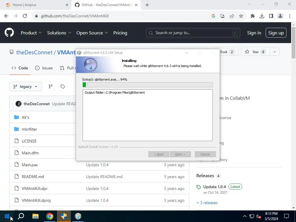The height and width of the screenshot is (222, 296).
Task: Click UAC shield icon in taskbar
Action: pyautogui.click(x=64, y=216)
